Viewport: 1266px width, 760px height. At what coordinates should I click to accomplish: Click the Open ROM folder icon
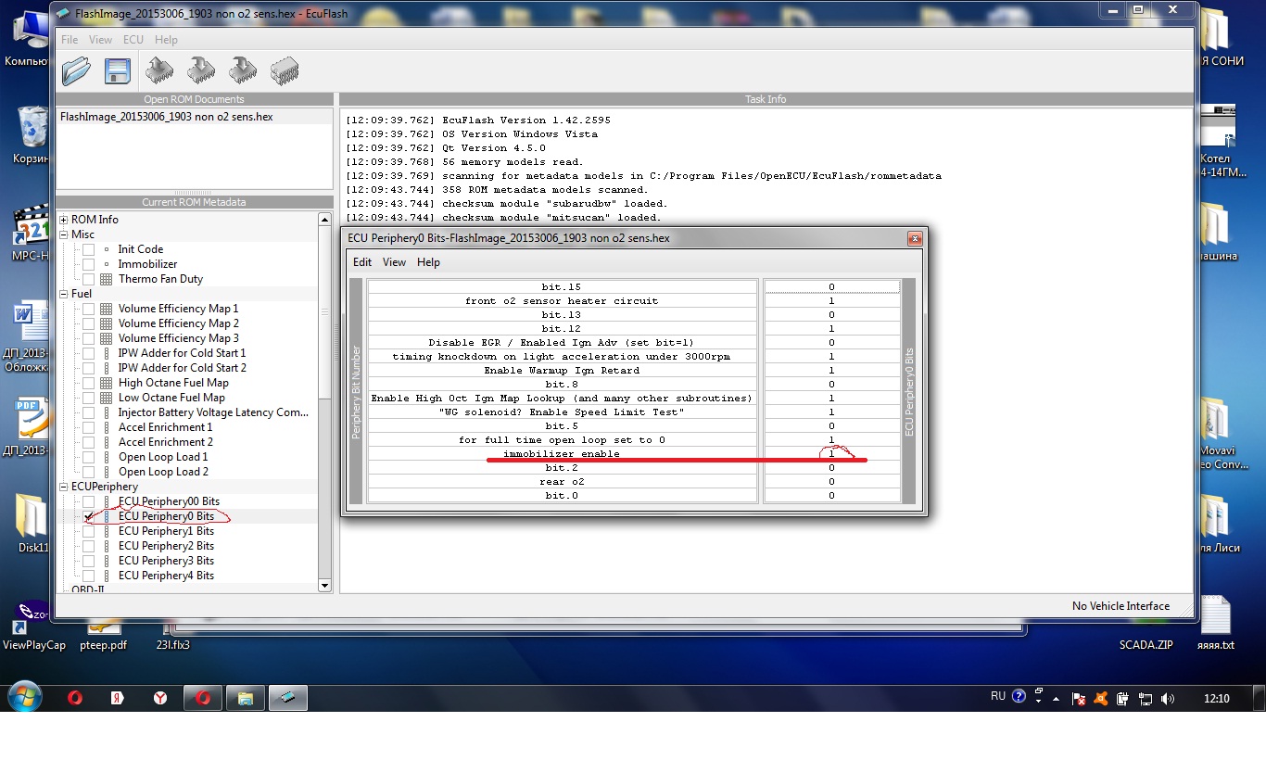coord(76,71)
